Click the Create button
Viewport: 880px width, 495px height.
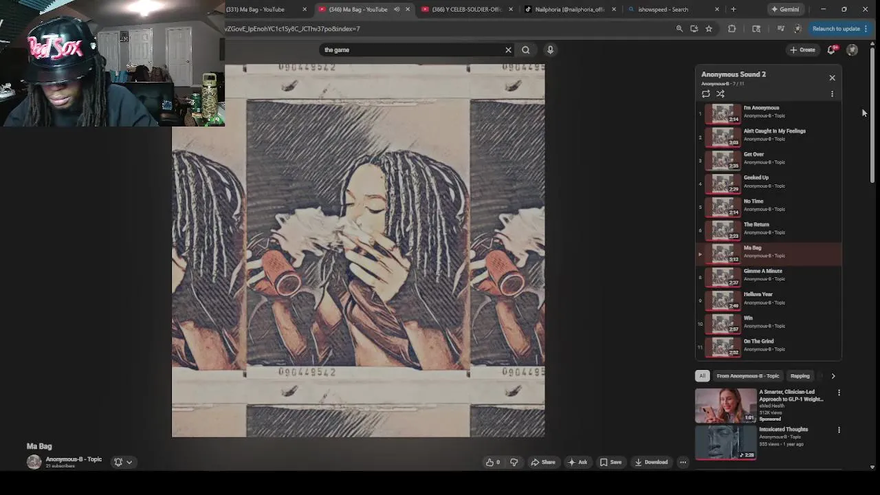point(802,49)
